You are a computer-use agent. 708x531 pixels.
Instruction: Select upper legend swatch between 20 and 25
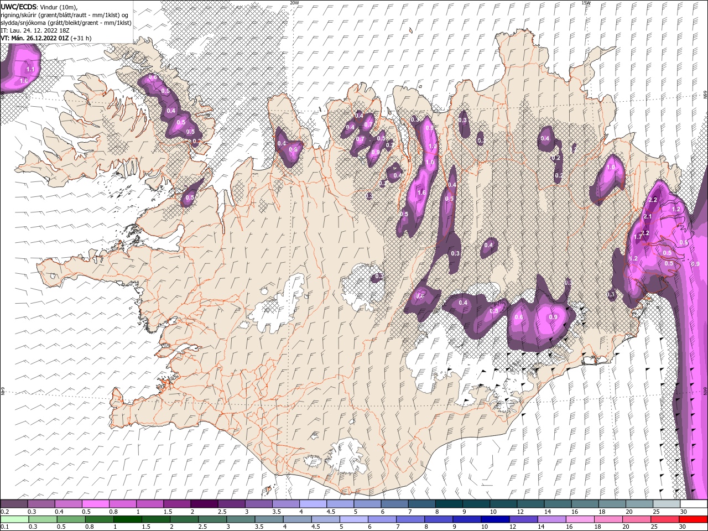click(x=640, y=504)
